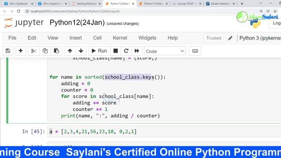Click the counter = 0 code line

tap(77, 90)
